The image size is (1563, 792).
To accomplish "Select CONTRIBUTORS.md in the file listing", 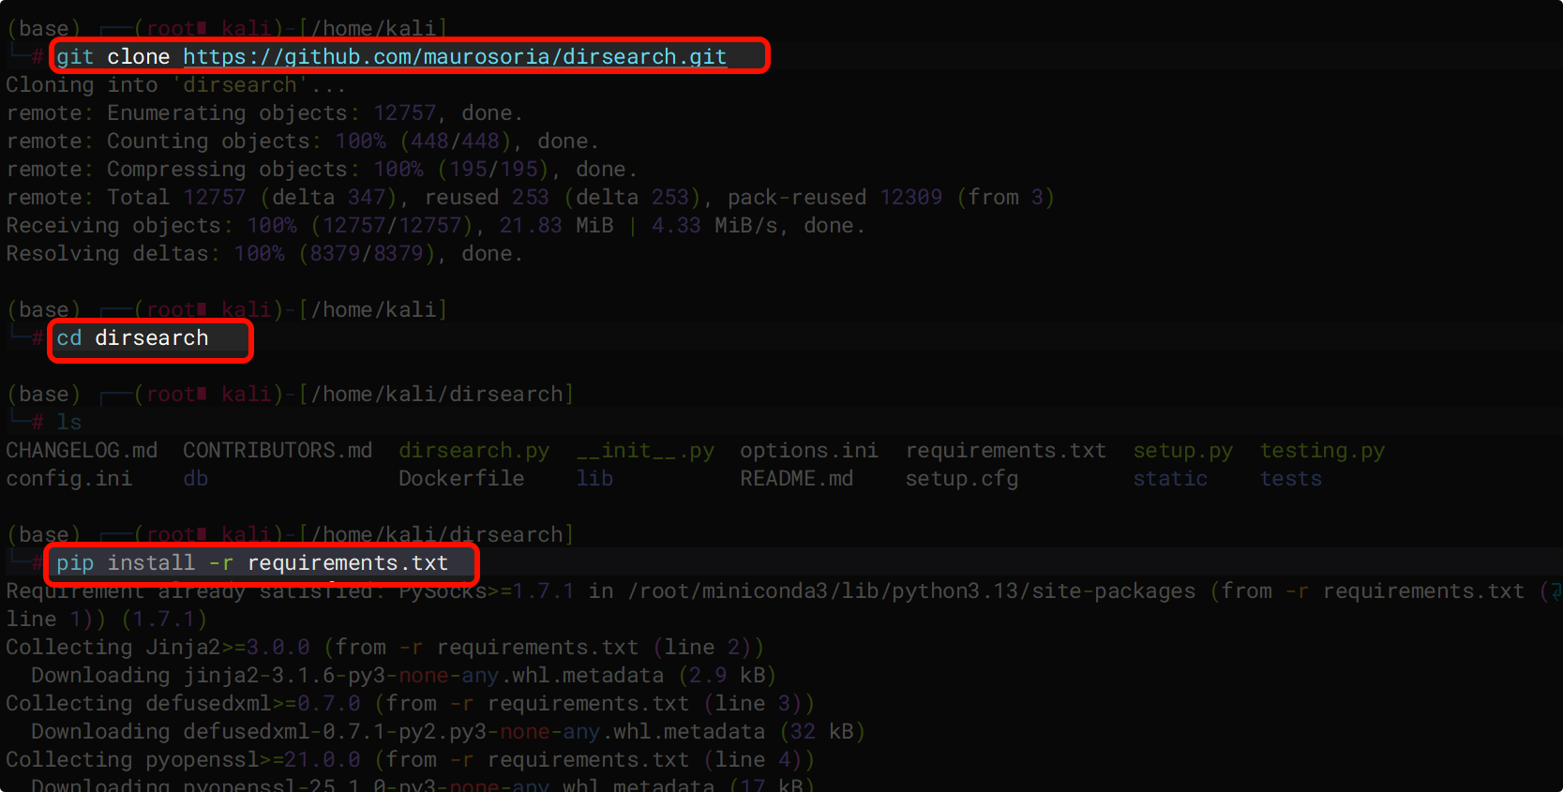I will 278,451.
